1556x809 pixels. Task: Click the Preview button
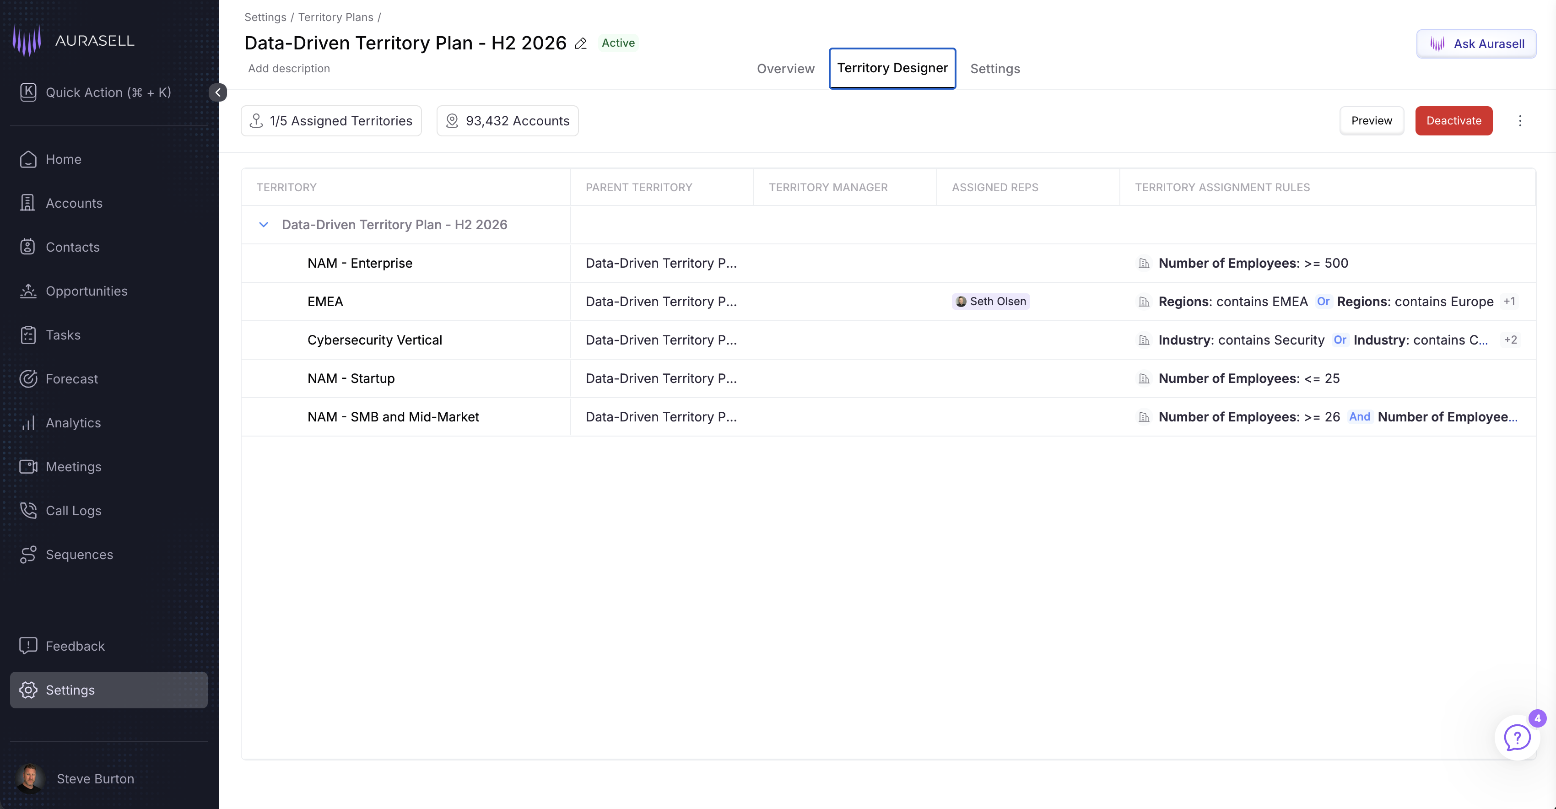click(x=1371, y=121)
